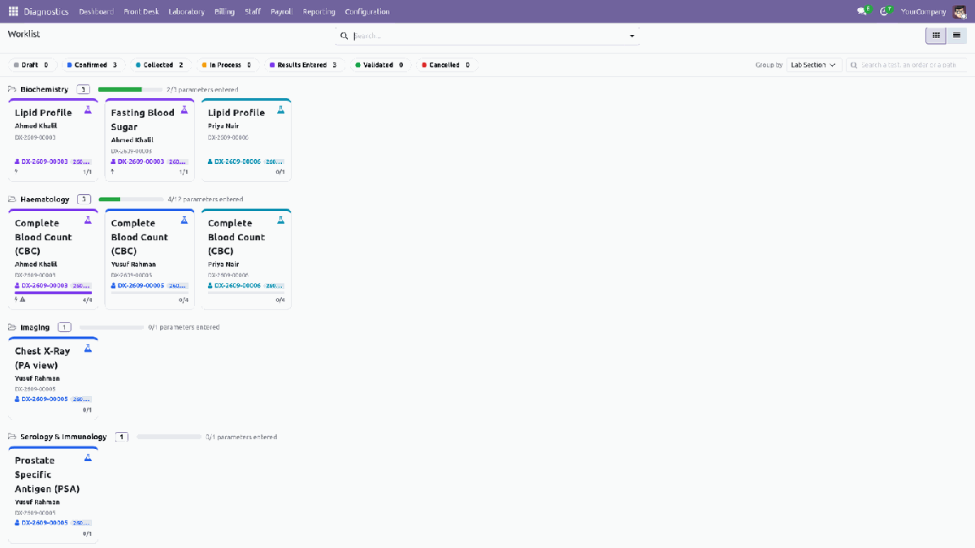Toggle the In Process status filter

[227, 65]
